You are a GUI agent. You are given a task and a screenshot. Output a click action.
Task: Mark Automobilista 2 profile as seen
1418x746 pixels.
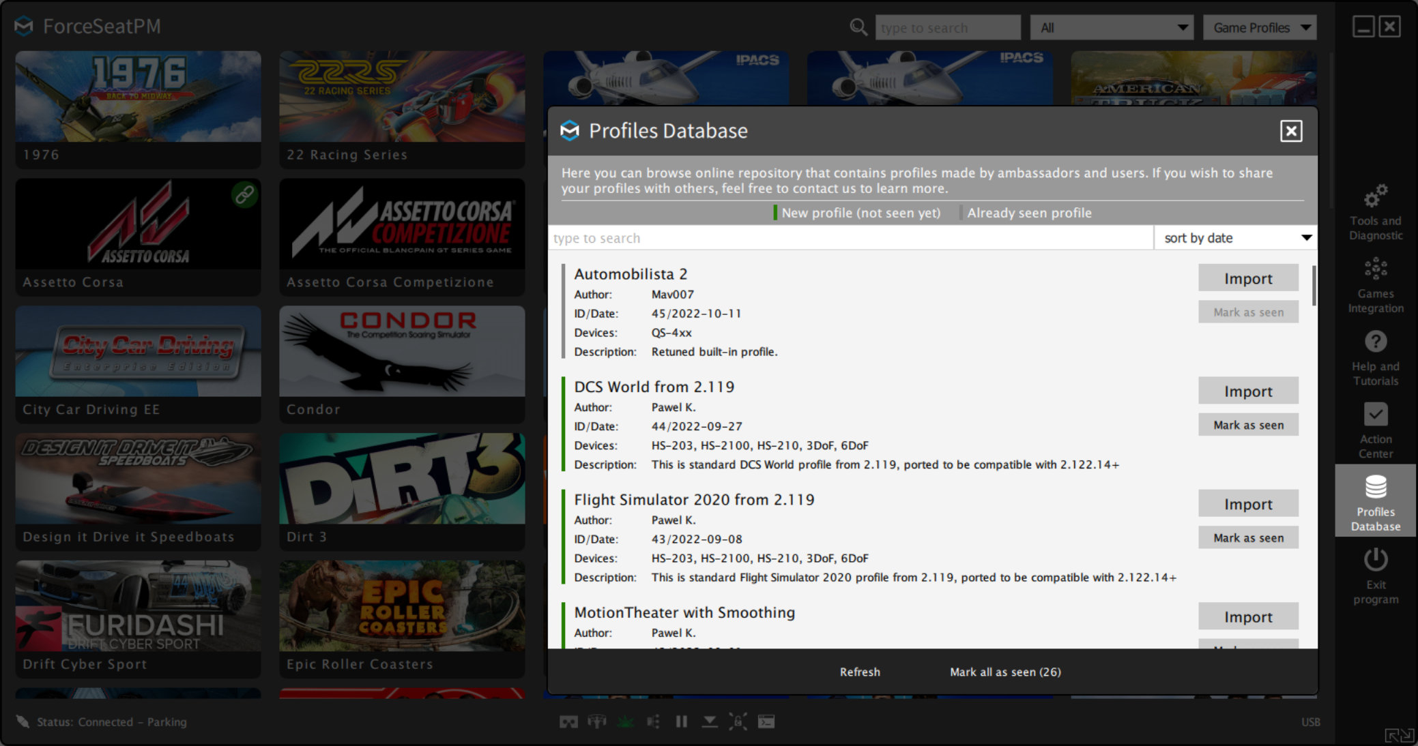pos(1248,312)
